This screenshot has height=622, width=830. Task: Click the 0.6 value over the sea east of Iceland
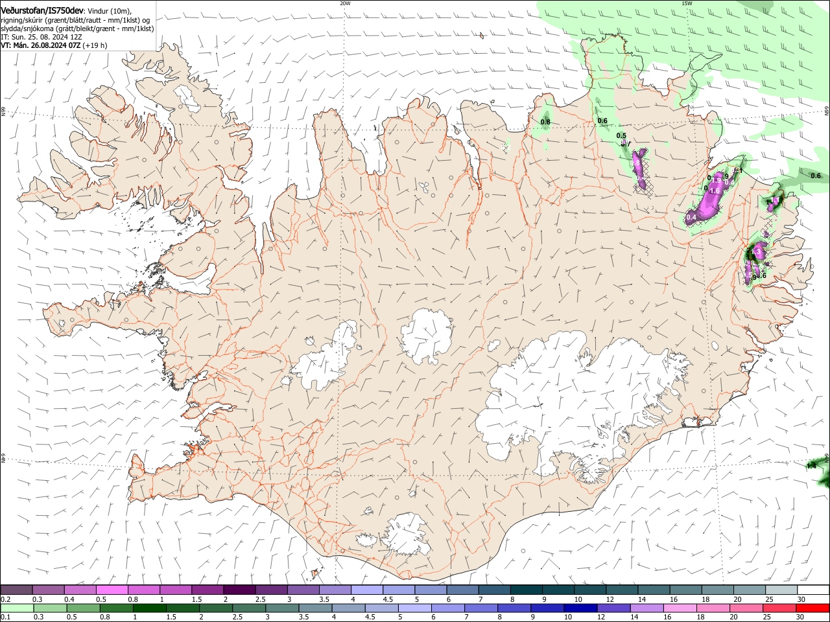click(x=816, y=176)
